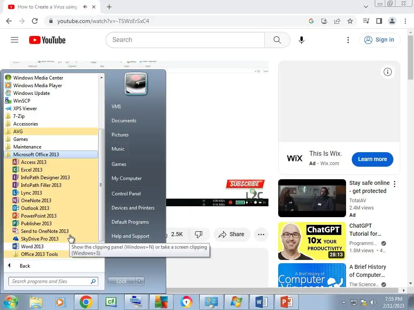Collapse the Microsoft Office 2013 folder

click(x=51, y=155)
